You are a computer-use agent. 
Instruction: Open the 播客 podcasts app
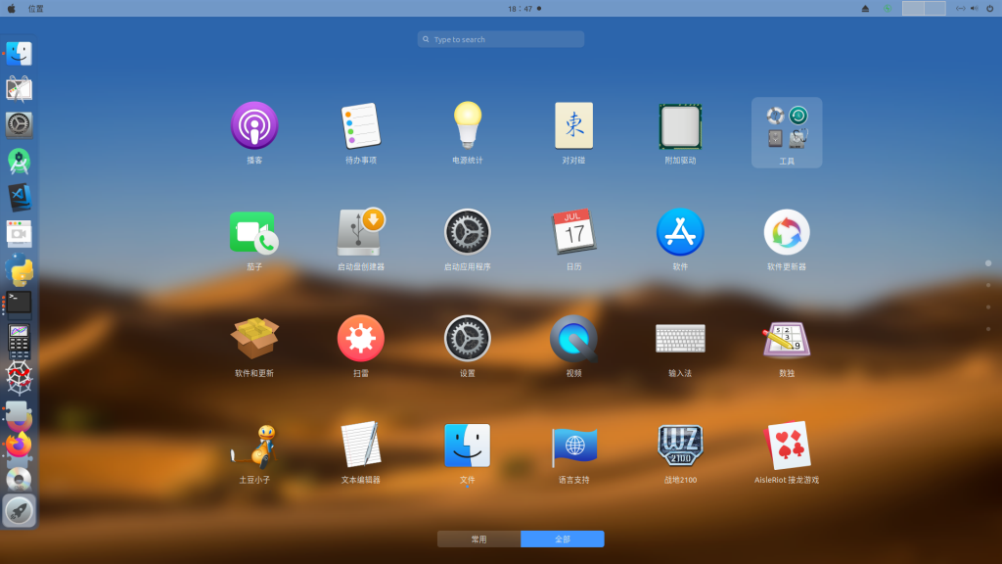point(254,126)
